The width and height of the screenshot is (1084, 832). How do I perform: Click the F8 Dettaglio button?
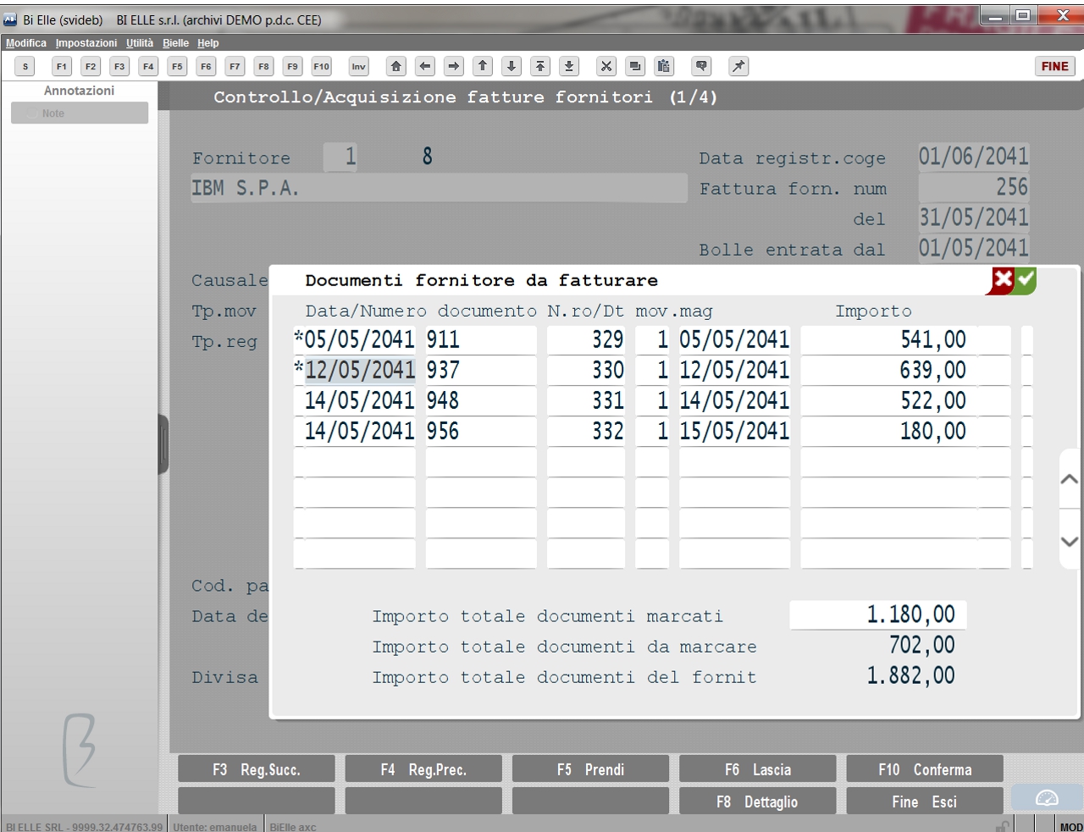coord(758,802)
